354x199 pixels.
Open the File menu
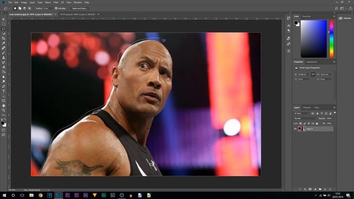coord(10,2)
